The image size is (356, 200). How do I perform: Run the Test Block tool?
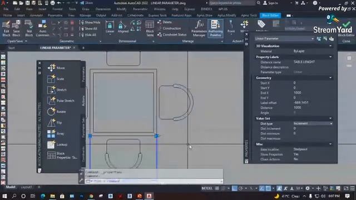(29, 28)
